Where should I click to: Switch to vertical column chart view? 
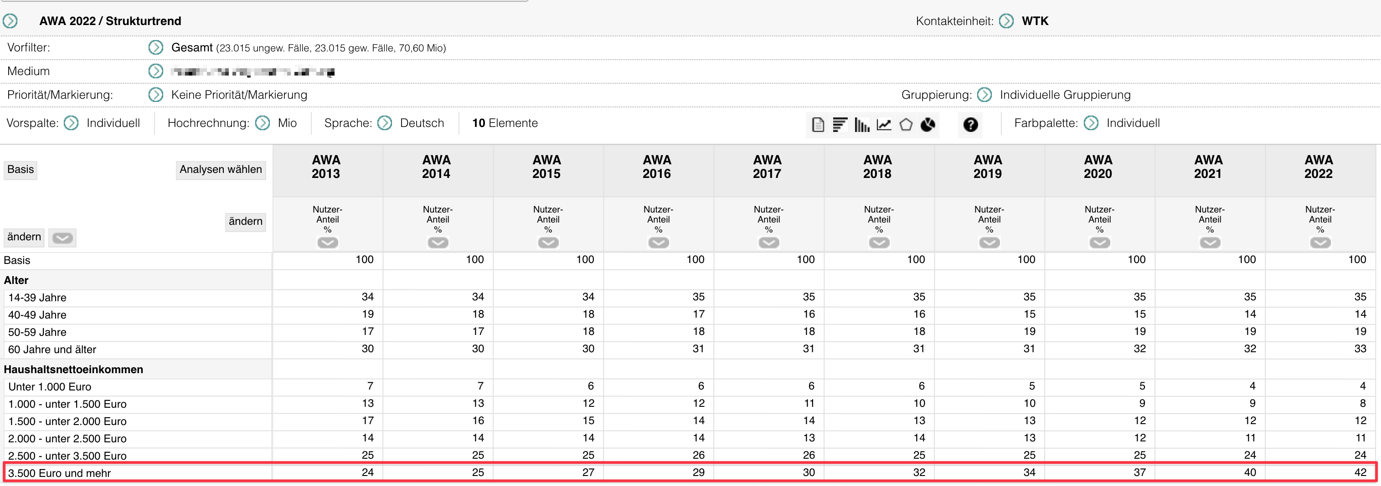pos(861,125)
